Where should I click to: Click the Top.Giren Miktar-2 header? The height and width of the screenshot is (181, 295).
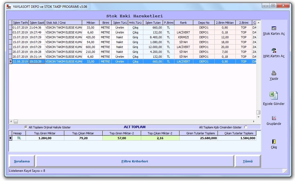click(x=122, y=133)
